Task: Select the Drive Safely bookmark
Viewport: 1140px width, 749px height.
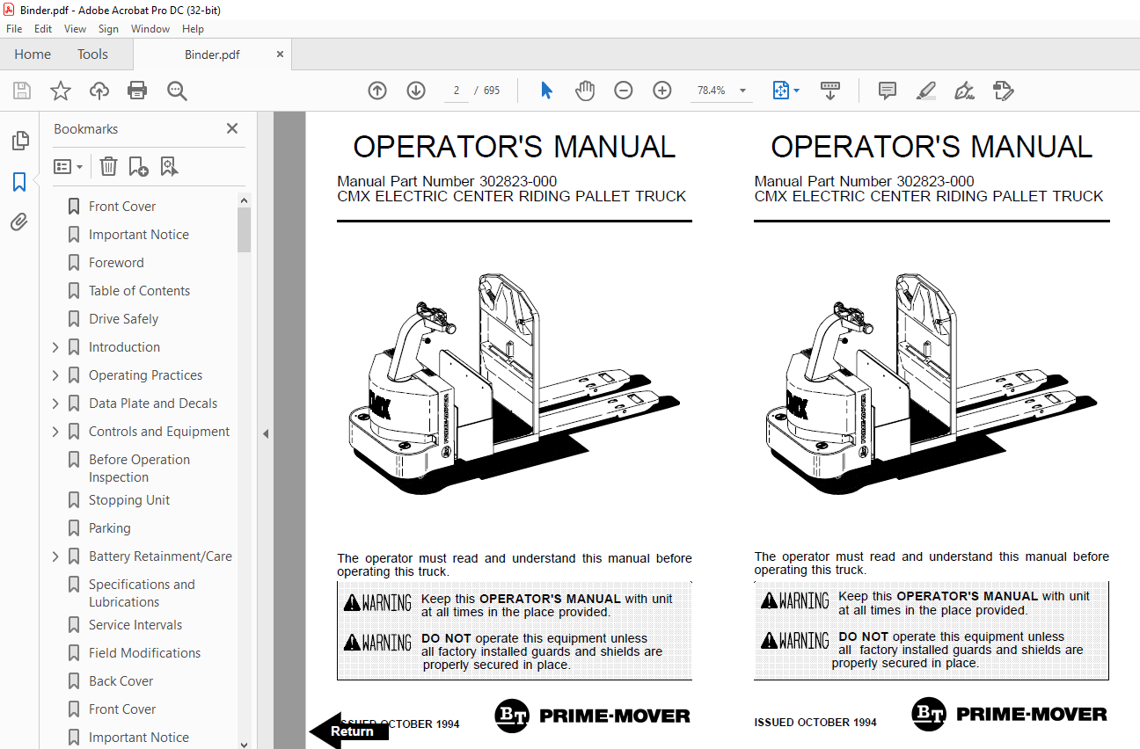Action: coord(124,319)
